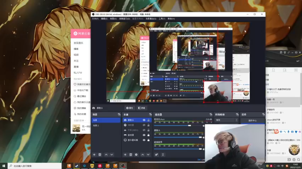Open 场景集合(S) menu in OBS
The width and height of the screenshot is (302, 169).
point(151,19)
